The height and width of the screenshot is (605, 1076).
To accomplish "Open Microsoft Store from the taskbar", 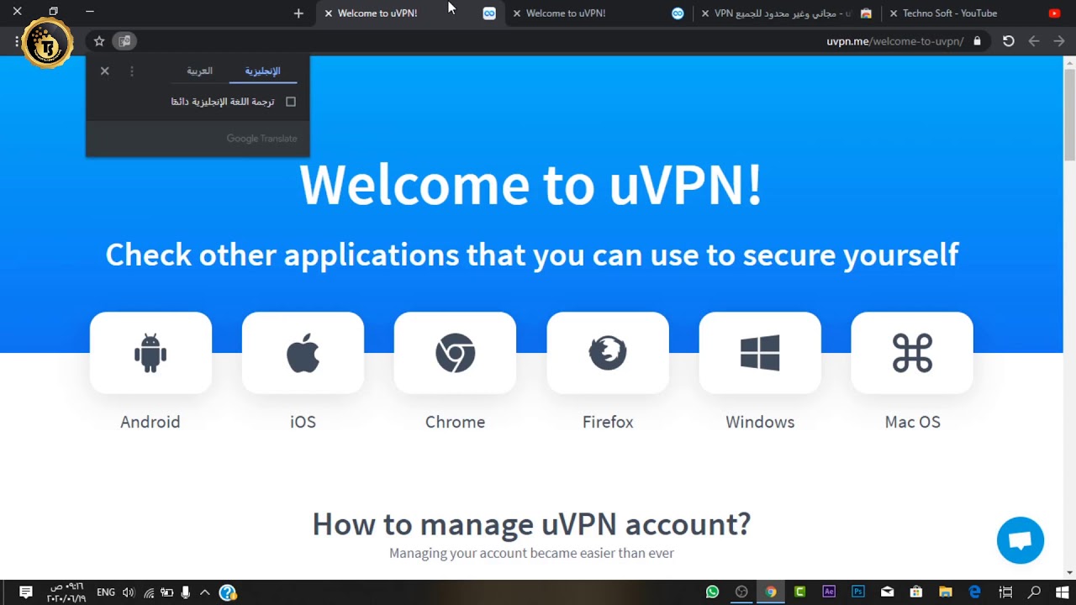I will pyautogui.click(x=916, y=592).
